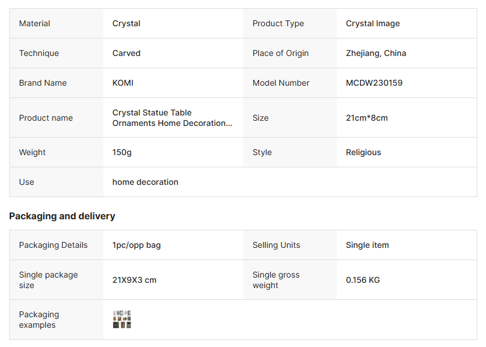Click the model number MCDW230159
The image size is (486, 347).
coord(374,83)
